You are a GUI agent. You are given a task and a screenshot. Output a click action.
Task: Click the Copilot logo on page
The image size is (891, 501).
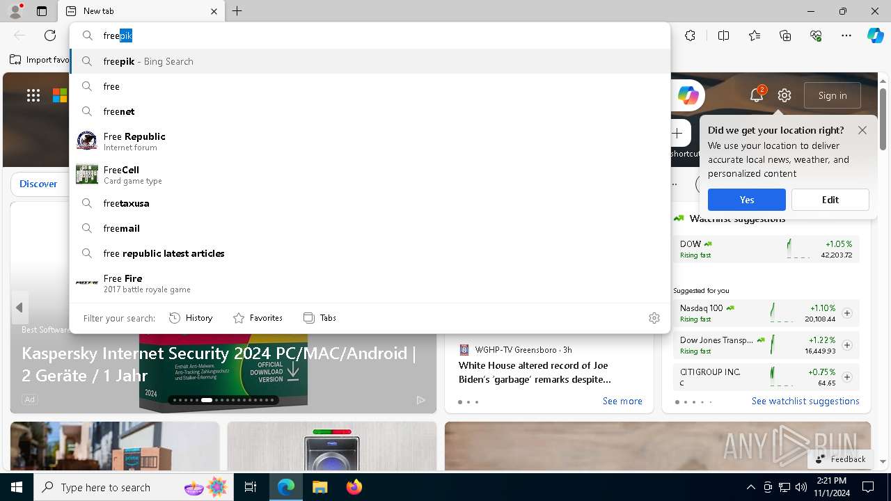pyautogui.click(x=688, y=95)
